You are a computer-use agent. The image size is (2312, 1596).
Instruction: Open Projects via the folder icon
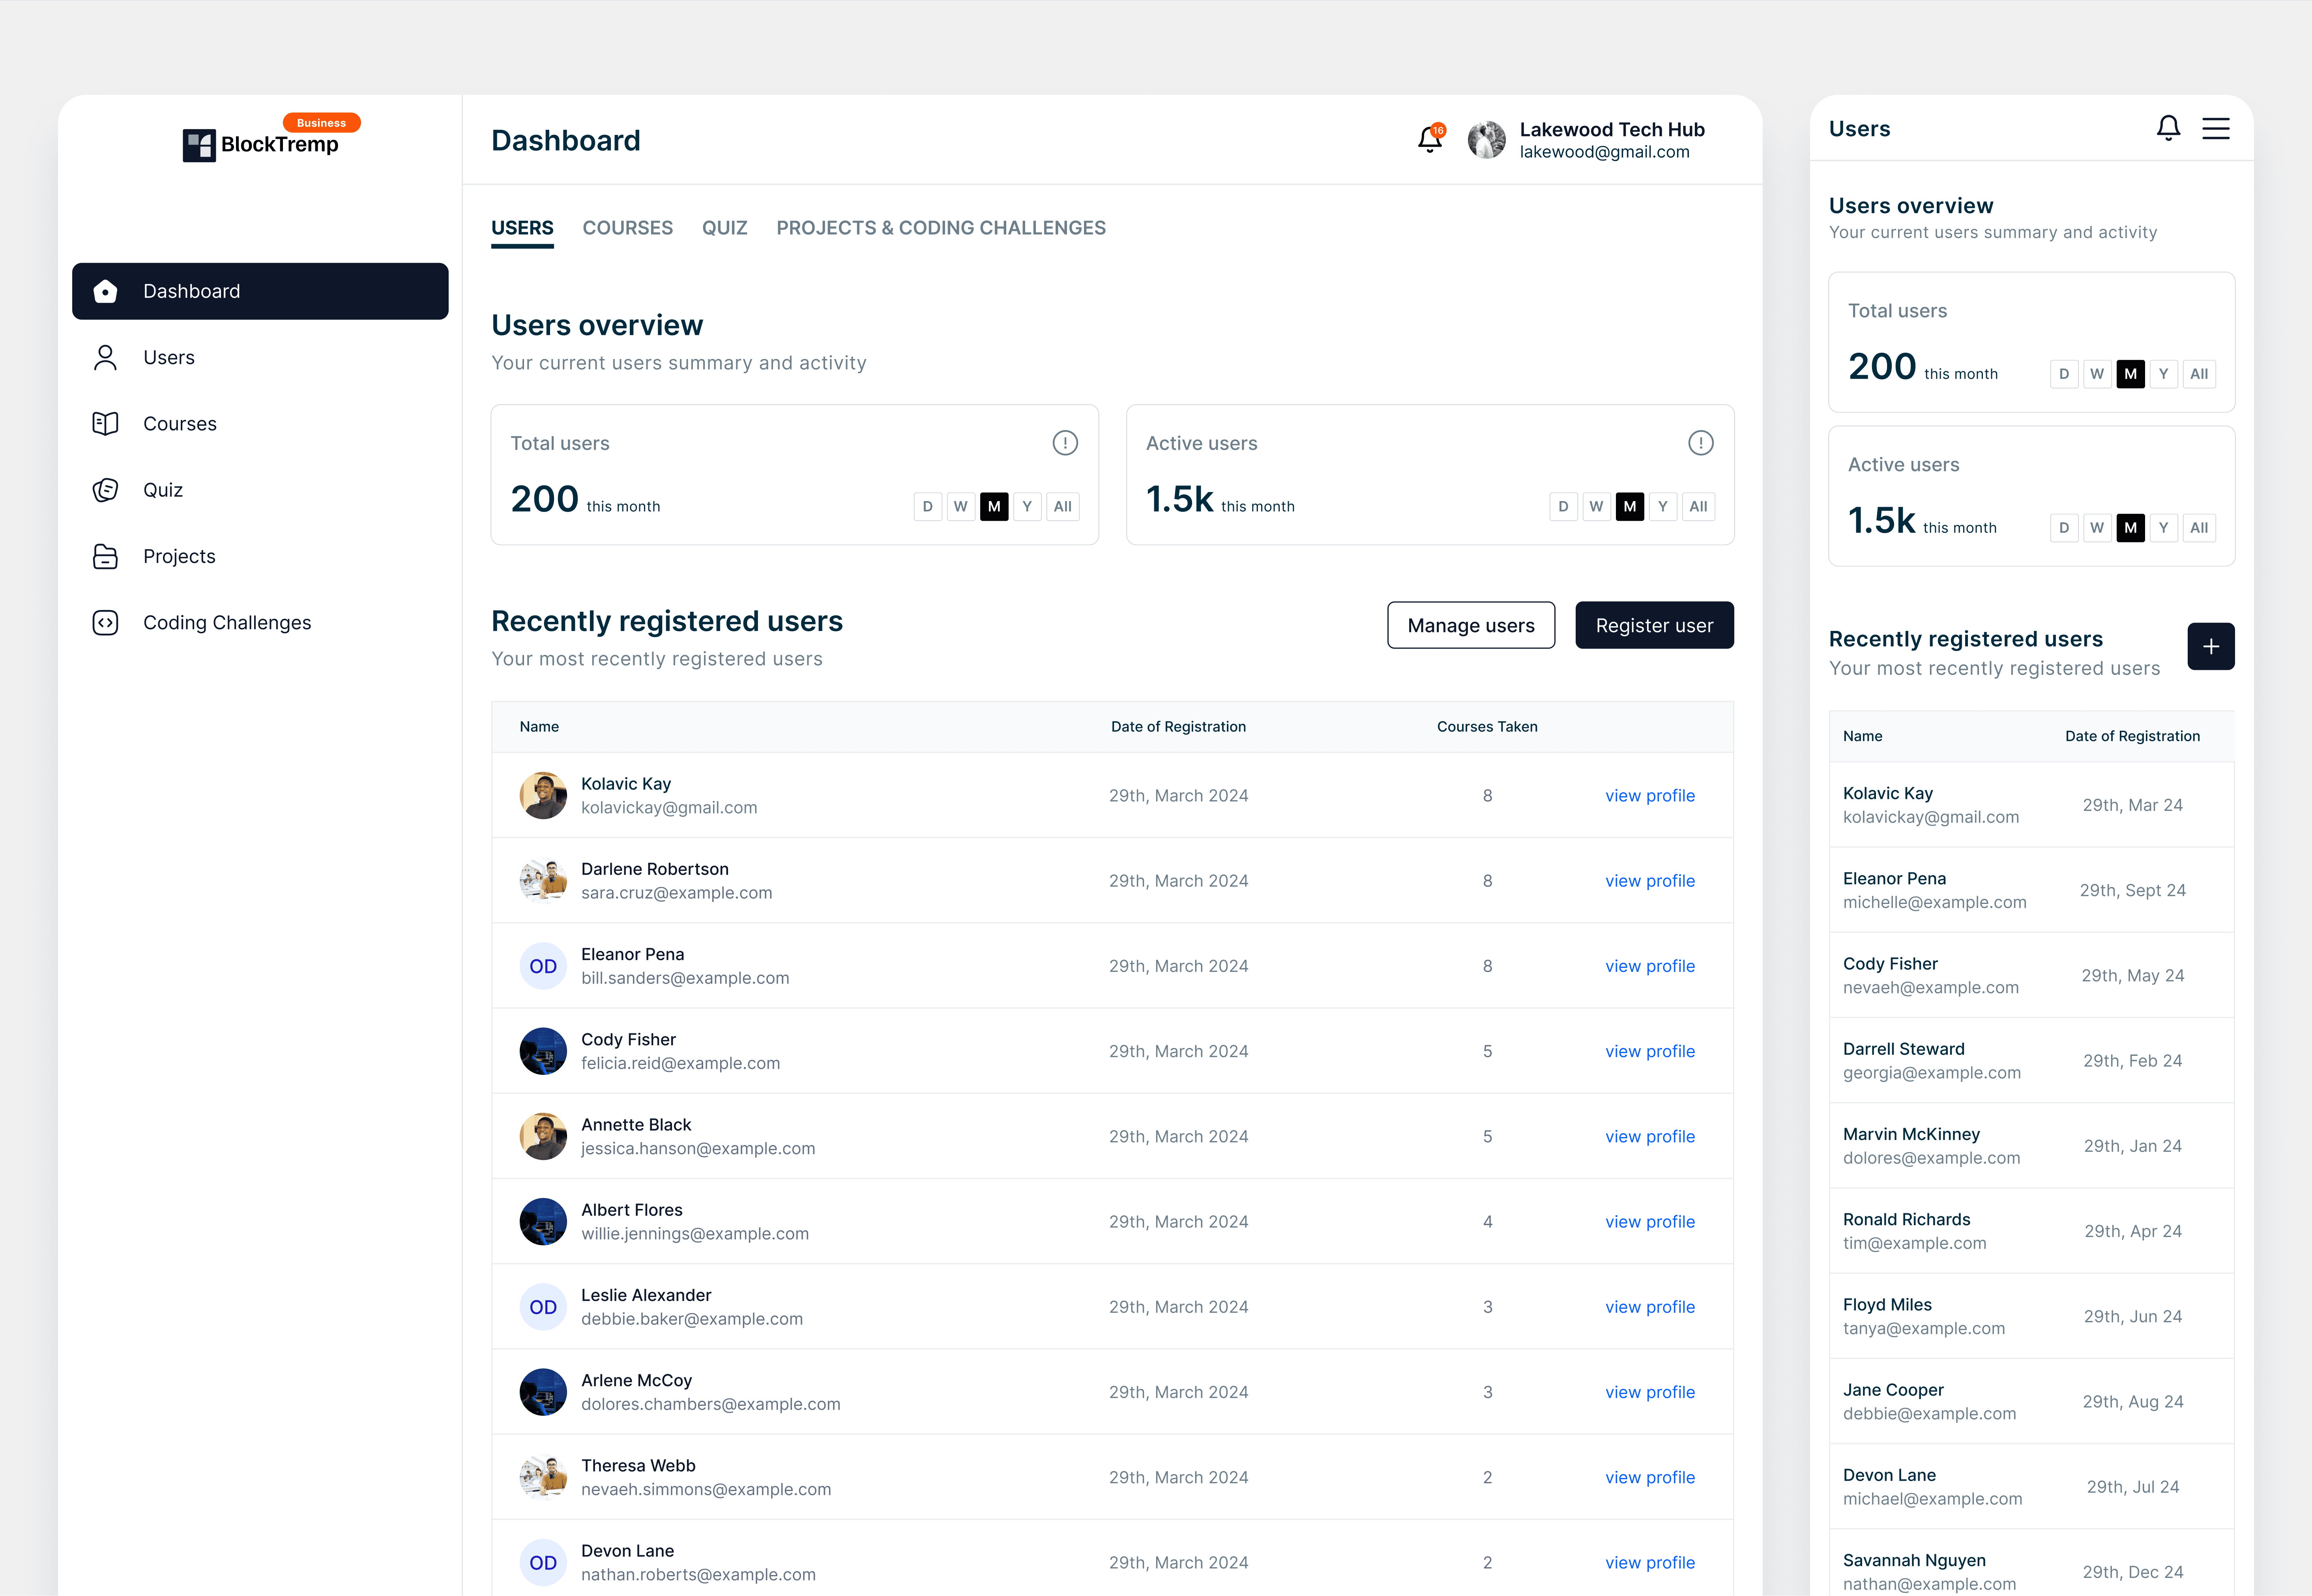tap(105, 556)
